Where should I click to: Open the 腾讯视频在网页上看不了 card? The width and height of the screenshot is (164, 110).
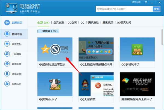(x=137, y=87)
